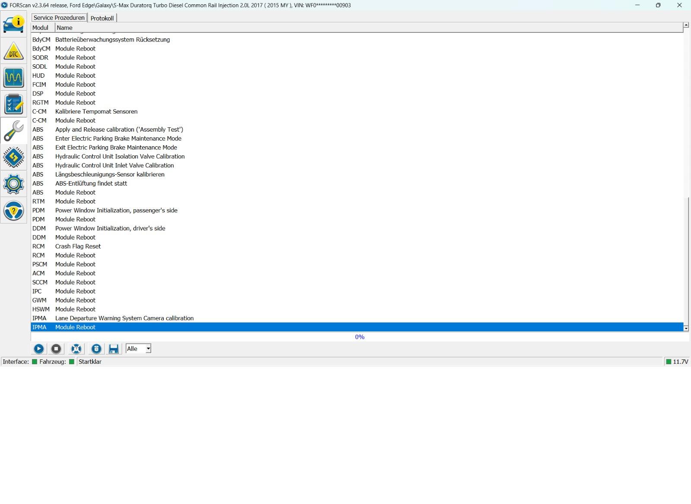Select Apply and Release calibration row
Image resolution: width=691 pixels, height=504 pixels.
click(357, 129)
